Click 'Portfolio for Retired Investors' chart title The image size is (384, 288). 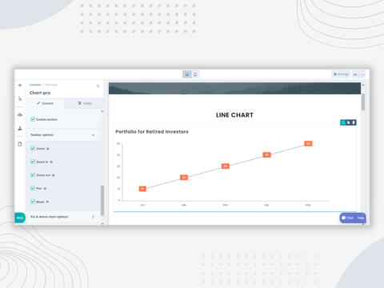pos(152,132)
